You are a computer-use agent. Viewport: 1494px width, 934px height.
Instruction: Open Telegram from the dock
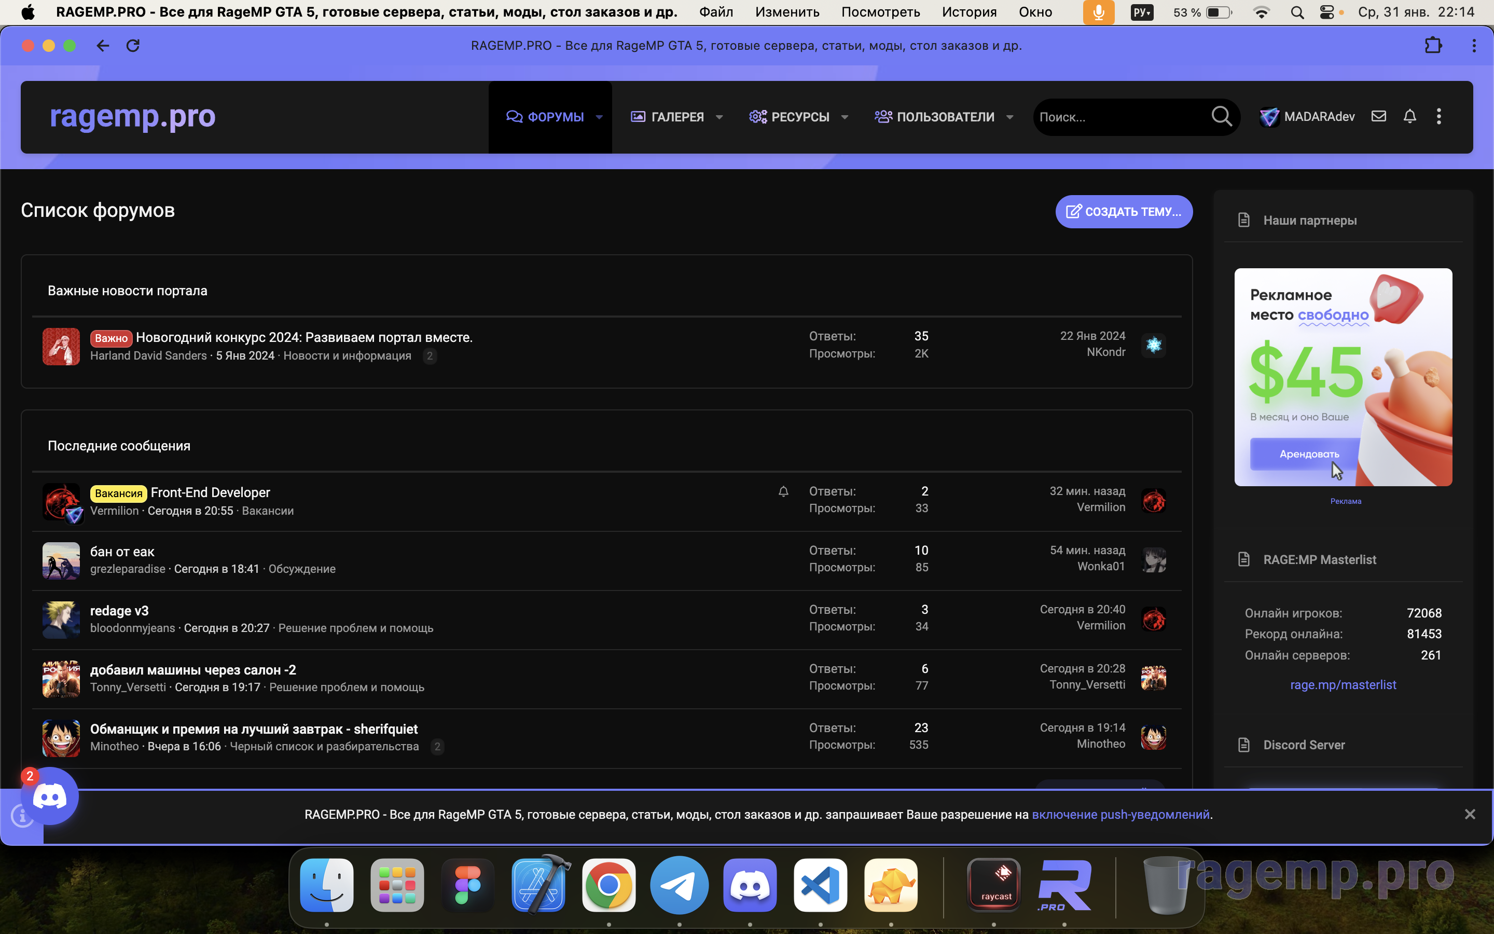point(679,885)
